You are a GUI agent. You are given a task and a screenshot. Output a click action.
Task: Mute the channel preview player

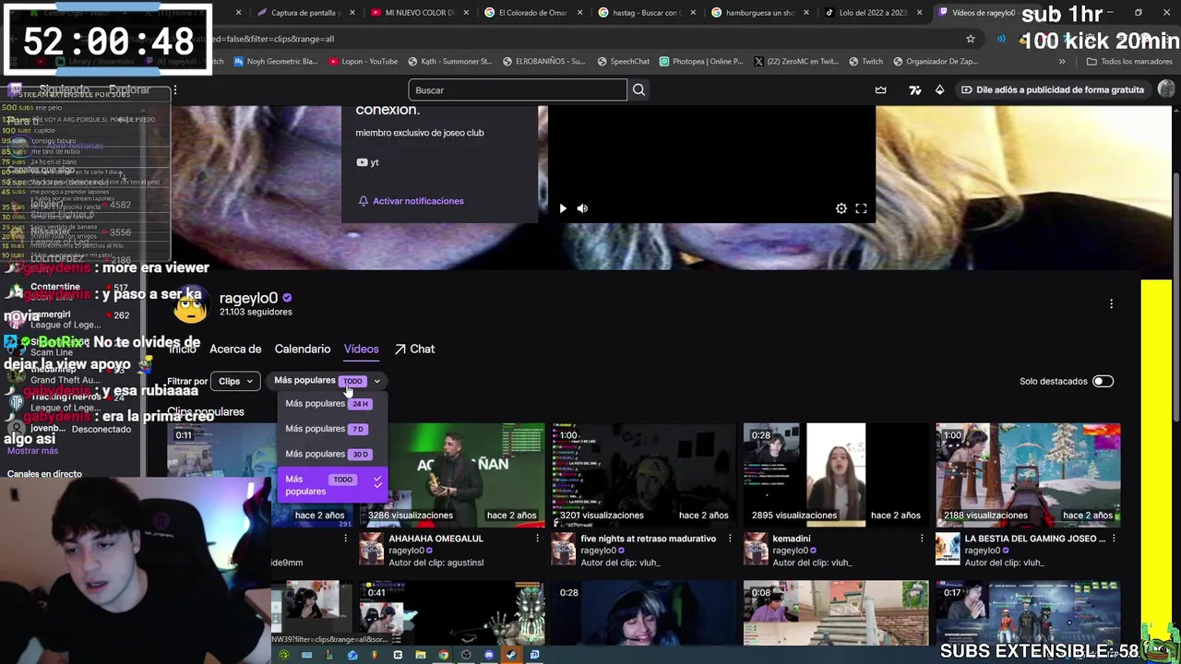click(x=582, y=208)
